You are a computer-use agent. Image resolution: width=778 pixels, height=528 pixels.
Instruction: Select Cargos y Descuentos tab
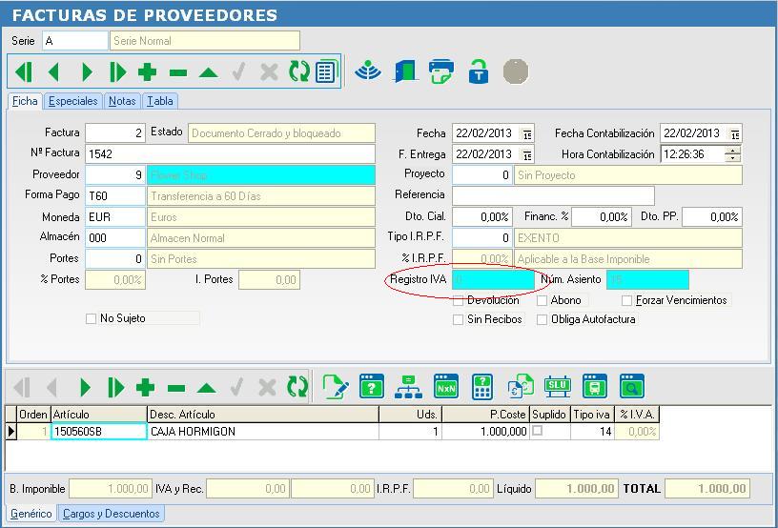(112, 514)
